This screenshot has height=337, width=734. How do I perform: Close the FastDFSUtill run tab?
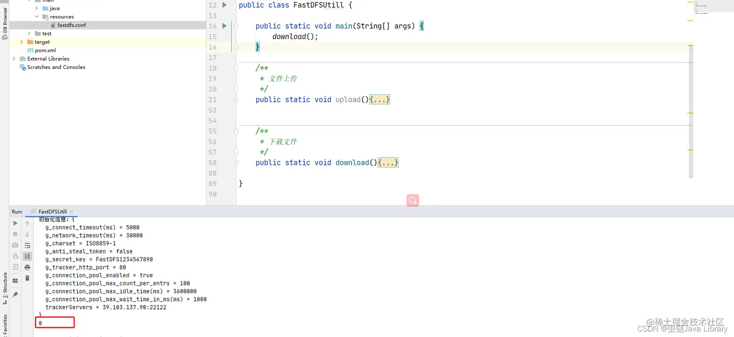pyautogui.click(x=71, y=212)
